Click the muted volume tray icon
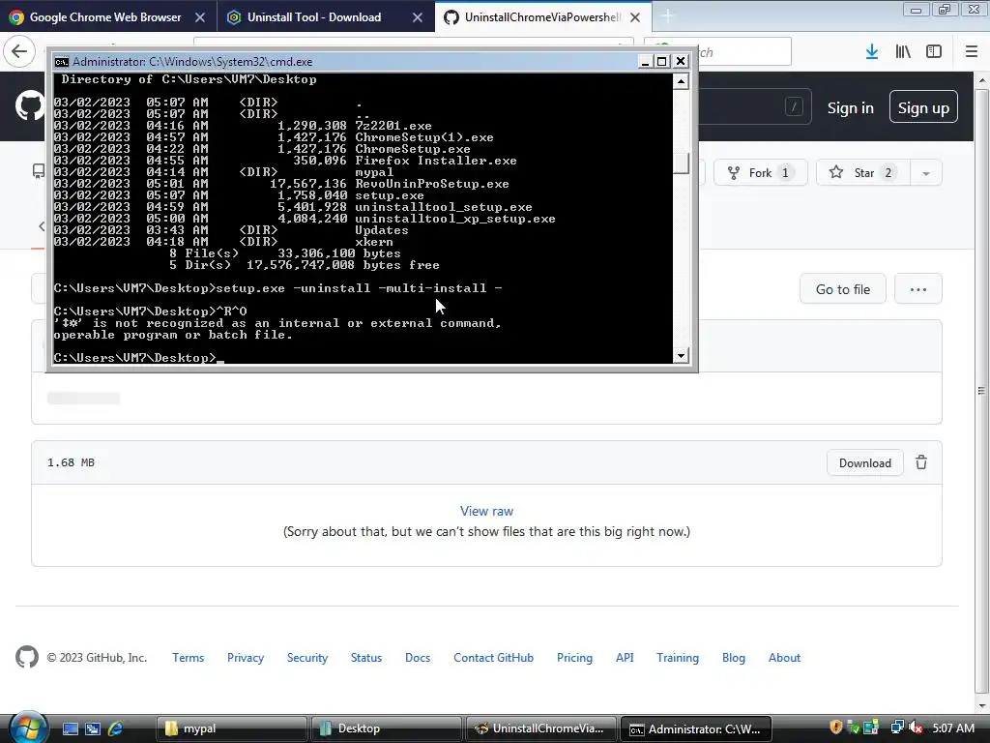Viewport: 990px width, 743px height. pyautogui.click(x=916, y=728)
